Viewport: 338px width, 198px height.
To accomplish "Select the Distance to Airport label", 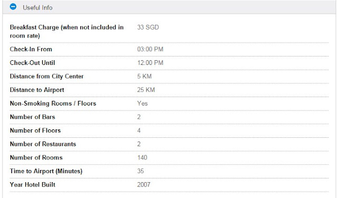I will tap(37, 90).
